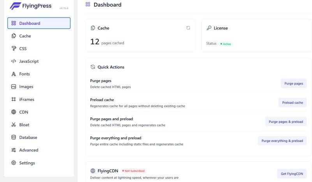Click the CSS paint roller icon
Screen dimensions: 312x182
coord(14,49)
